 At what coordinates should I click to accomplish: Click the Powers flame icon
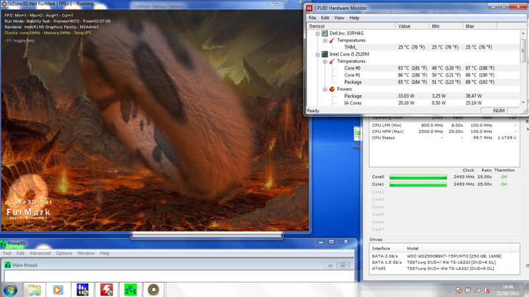[332, 89]
